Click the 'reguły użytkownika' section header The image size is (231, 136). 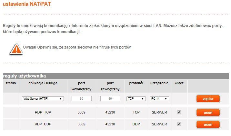25,76
